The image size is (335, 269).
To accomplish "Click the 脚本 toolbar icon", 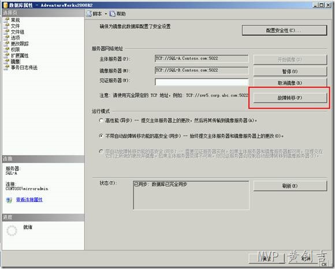I will 89,14.
